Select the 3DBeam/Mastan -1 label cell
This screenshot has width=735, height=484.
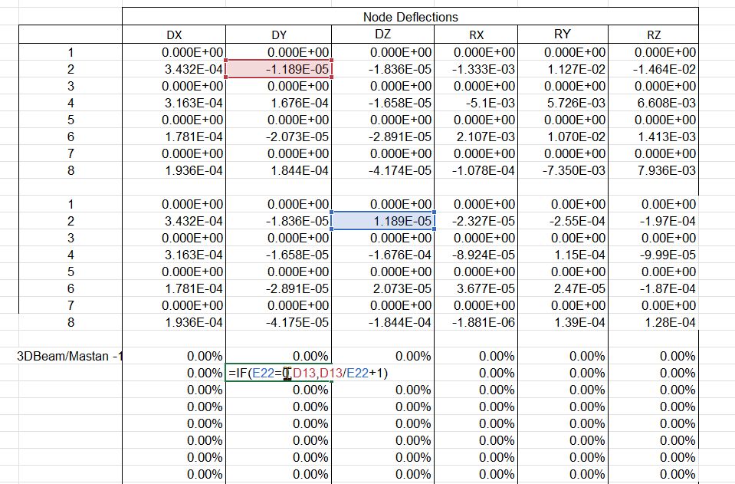tap(70, 356)
